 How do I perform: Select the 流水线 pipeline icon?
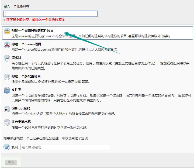click(x=7, y=58)
